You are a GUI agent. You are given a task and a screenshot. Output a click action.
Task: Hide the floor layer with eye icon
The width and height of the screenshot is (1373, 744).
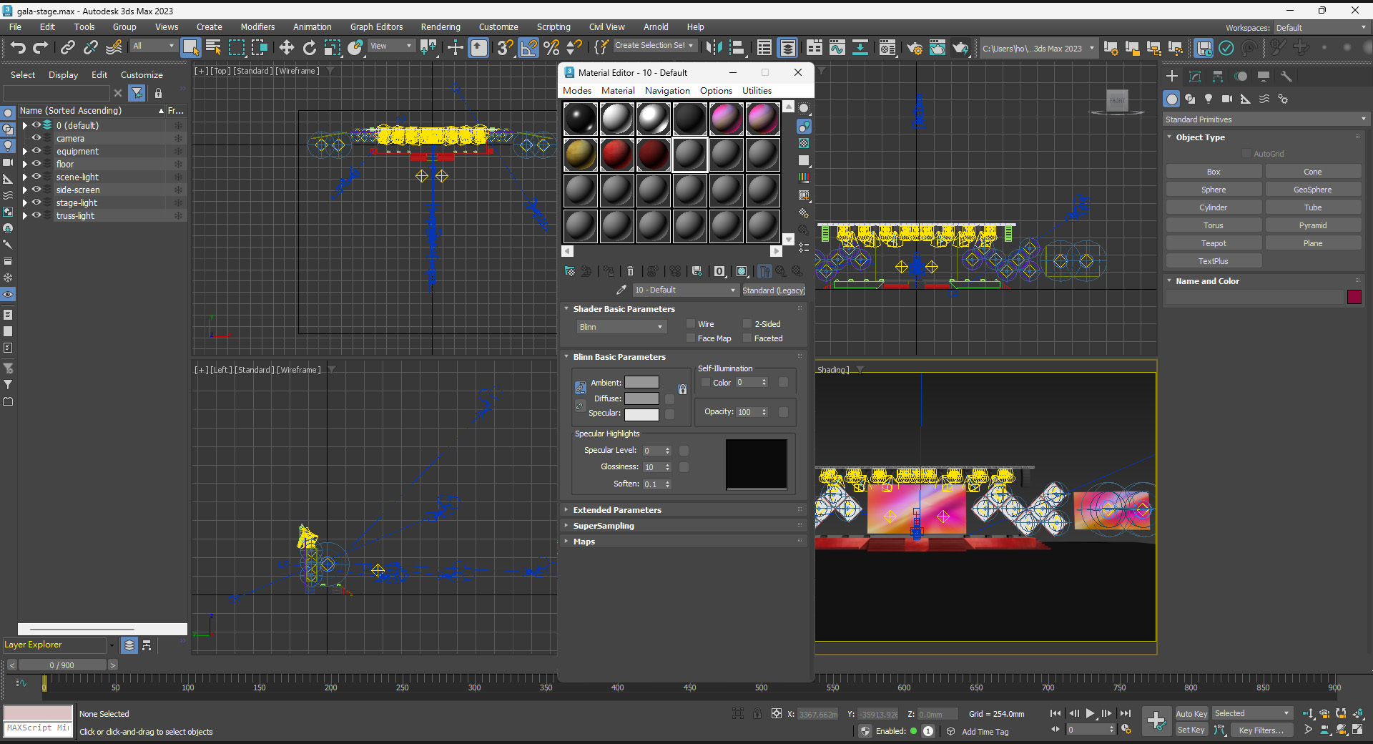point(36,164)
